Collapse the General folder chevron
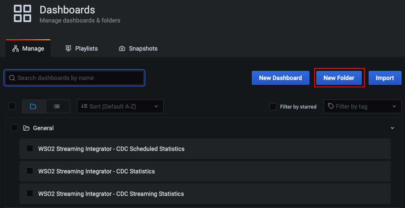405x208 pixels. point(392,128)
